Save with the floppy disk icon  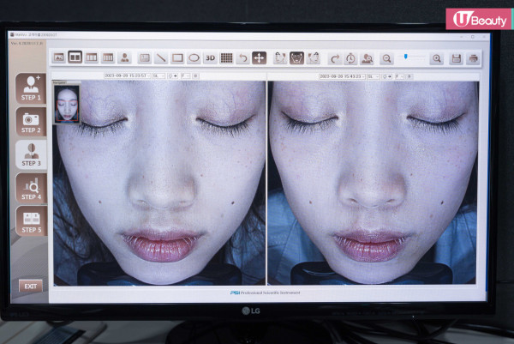point(456,58)
